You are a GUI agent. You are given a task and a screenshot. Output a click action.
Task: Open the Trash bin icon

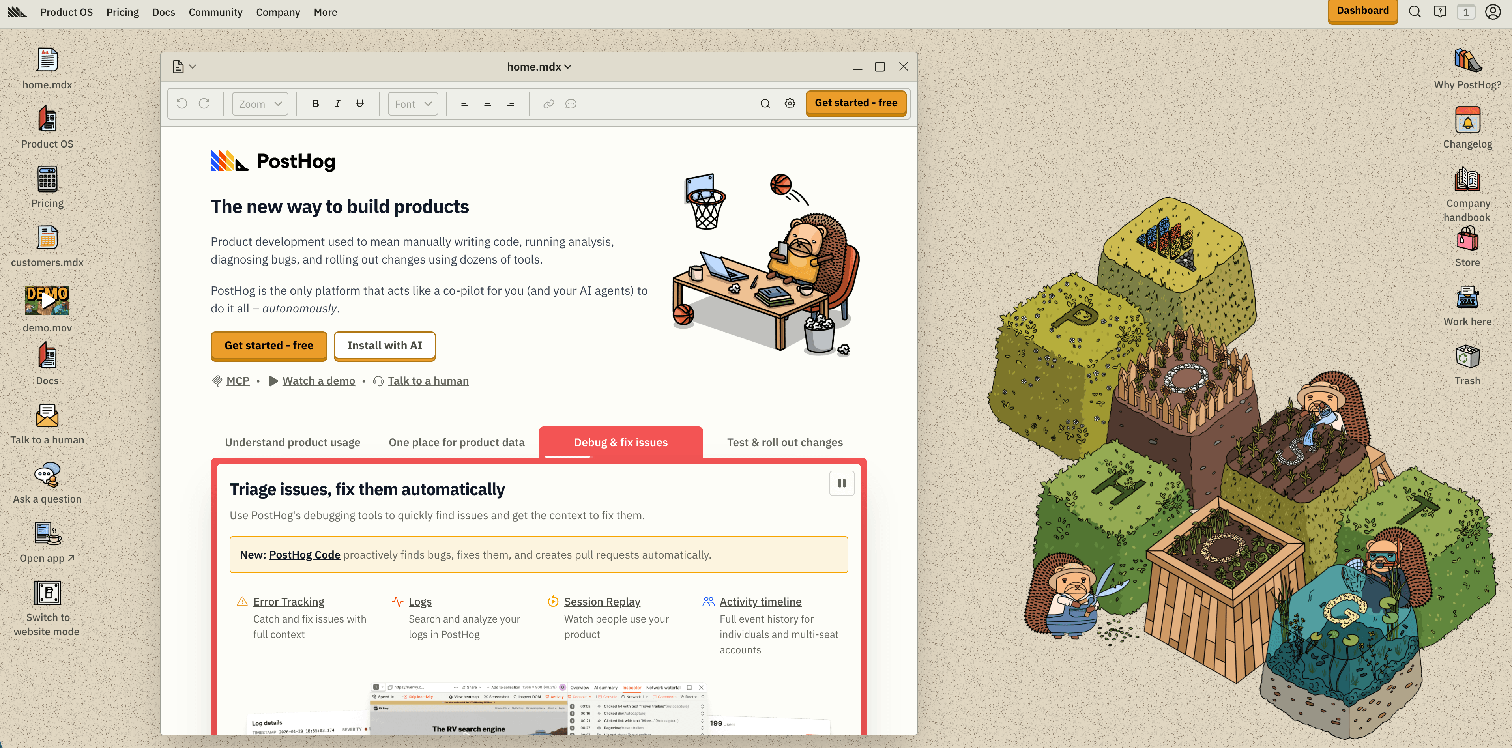[x=1467, y=357]
